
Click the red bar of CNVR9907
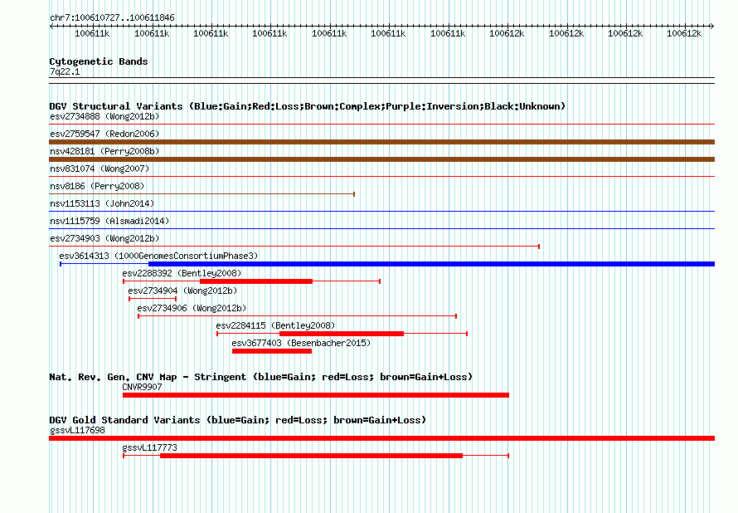tap(316, 395)
